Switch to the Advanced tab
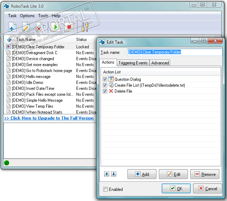 click(160, 63)
